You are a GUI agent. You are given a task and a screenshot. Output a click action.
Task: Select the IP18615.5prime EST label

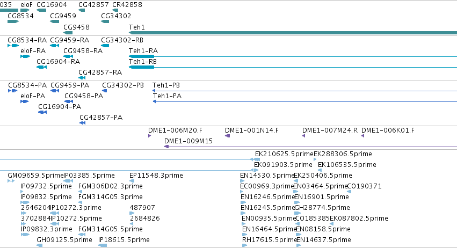(124, 240)
